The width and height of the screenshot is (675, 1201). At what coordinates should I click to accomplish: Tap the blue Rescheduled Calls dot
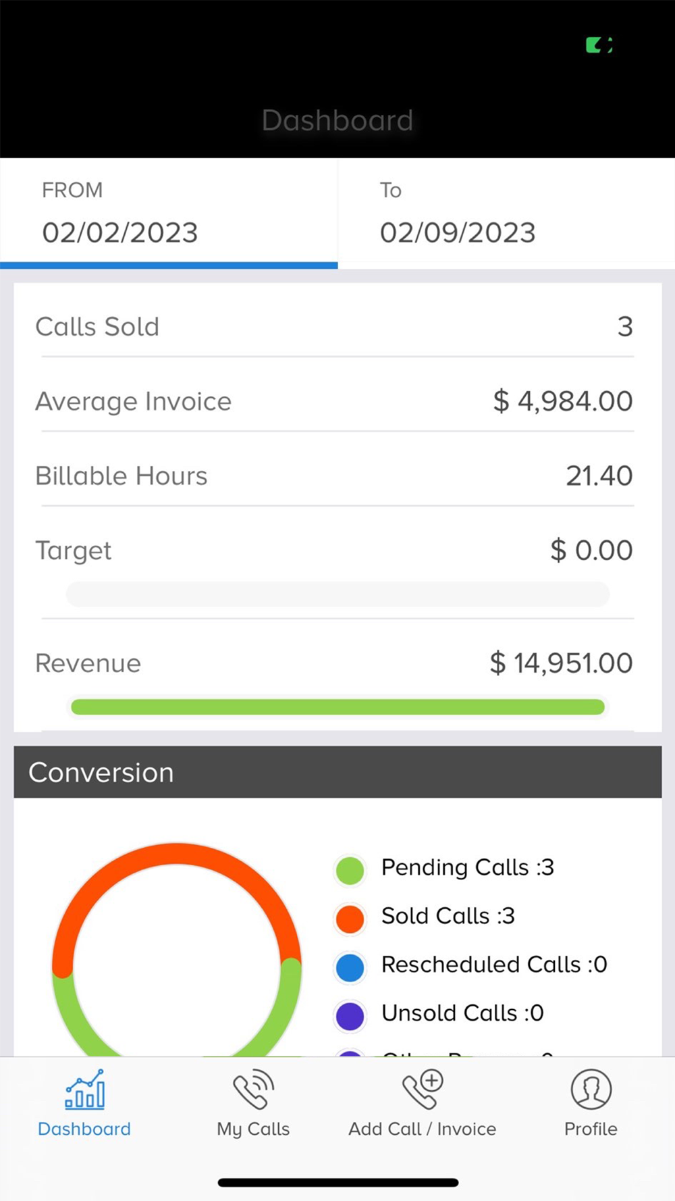coord(350,967)
